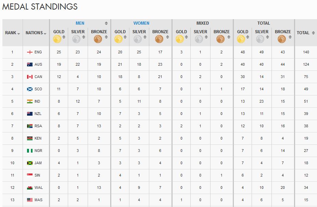Screen dimensions: 317x207
Task: Click the Men's Silver column header text
Action: 78,32
